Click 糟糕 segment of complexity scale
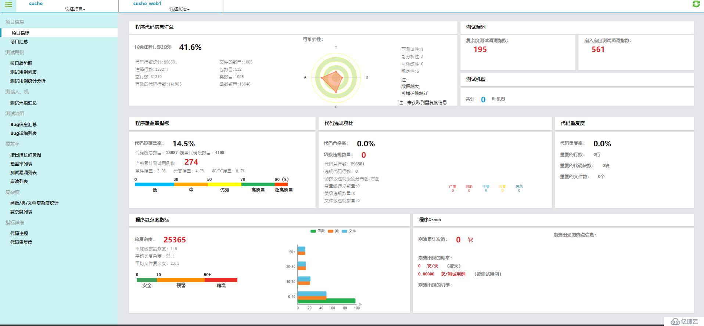Screen dimensions: 704x326 [x=221, y=280]
